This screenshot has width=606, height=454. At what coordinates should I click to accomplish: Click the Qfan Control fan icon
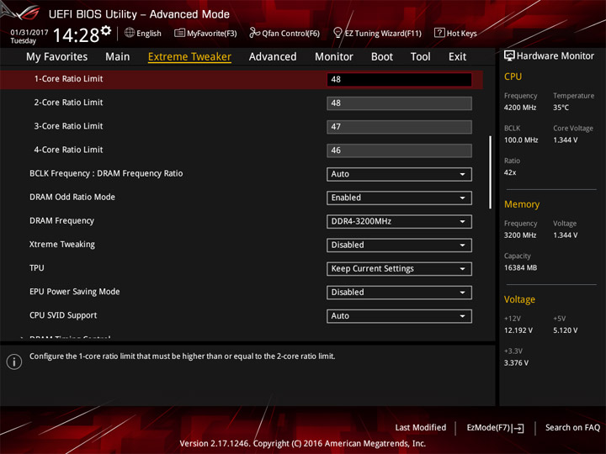click(x=254, y=33)
